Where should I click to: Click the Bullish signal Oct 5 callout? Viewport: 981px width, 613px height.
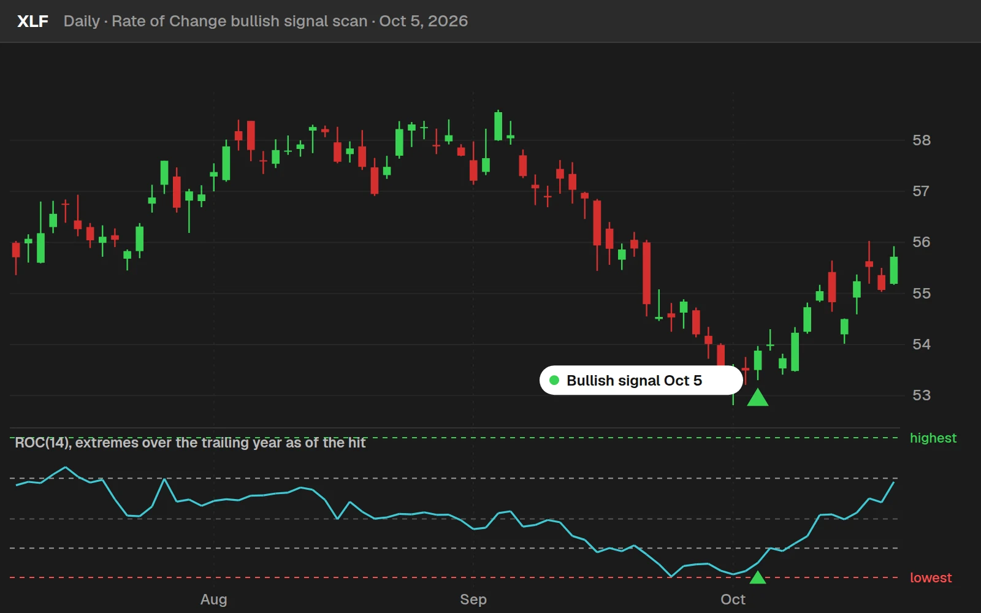click(x=641, y=381)
